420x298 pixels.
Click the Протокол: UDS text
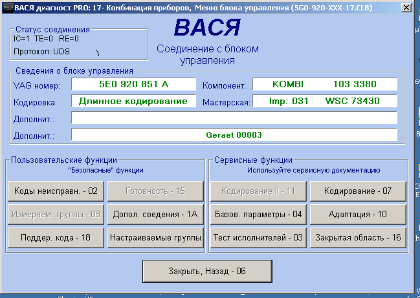(x=41, y=51)
